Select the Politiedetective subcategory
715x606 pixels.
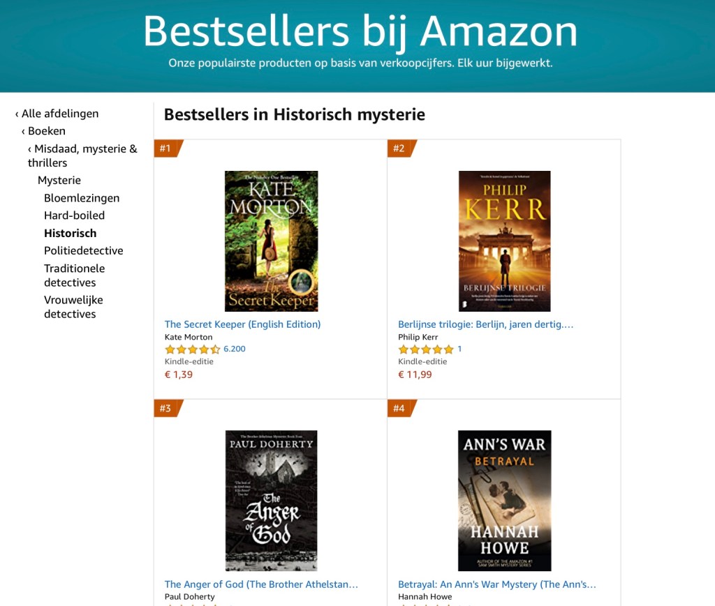click(x=84, y=251)
